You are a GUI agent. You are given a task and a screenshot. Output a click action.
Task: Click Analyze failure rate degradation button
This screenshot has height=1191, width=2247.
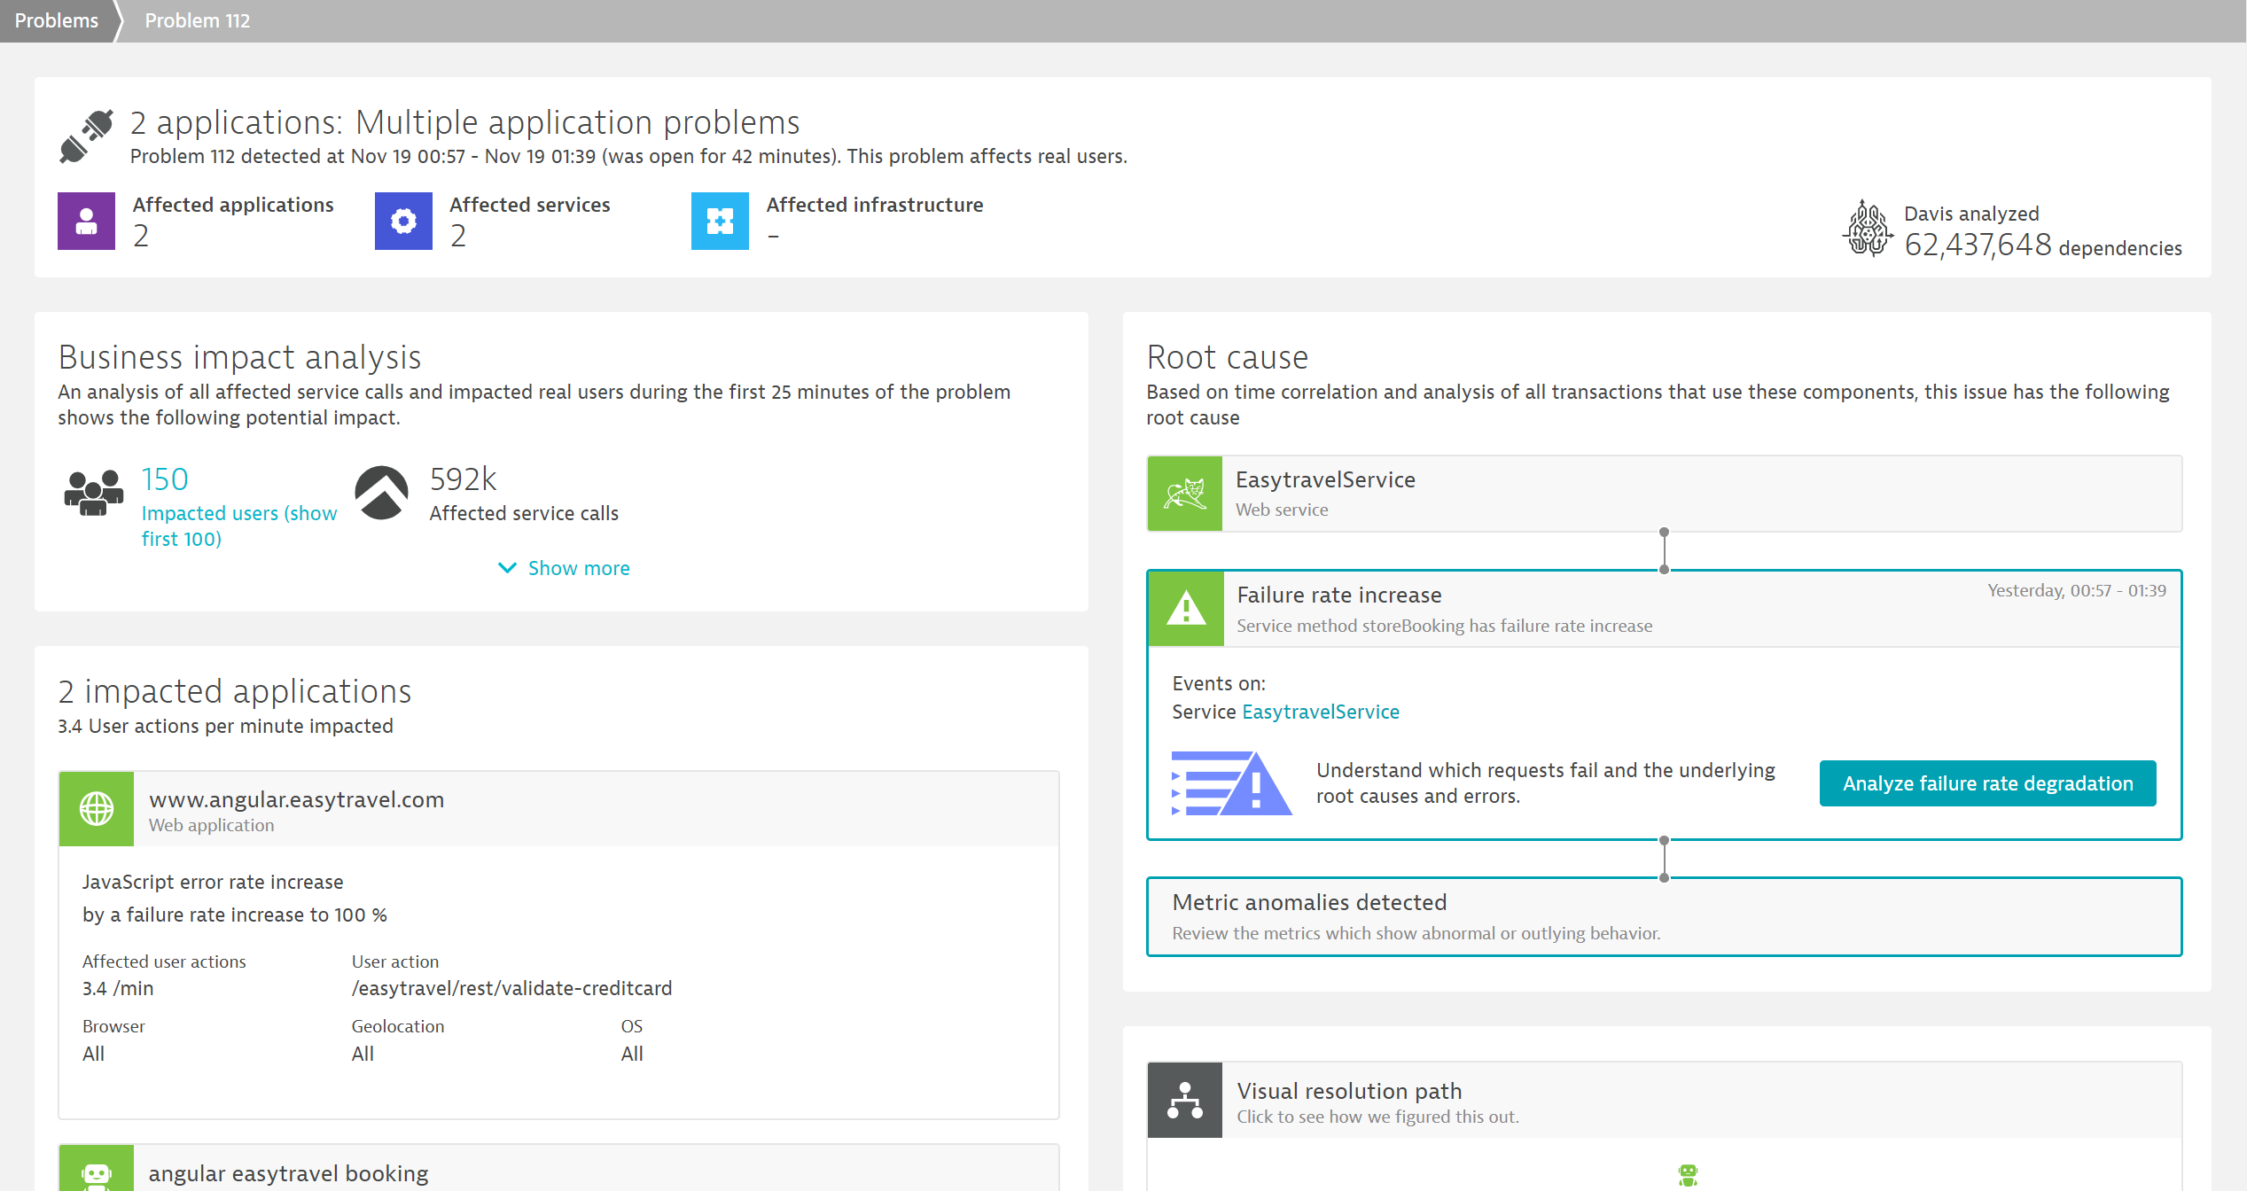[x=1988, y=783]
